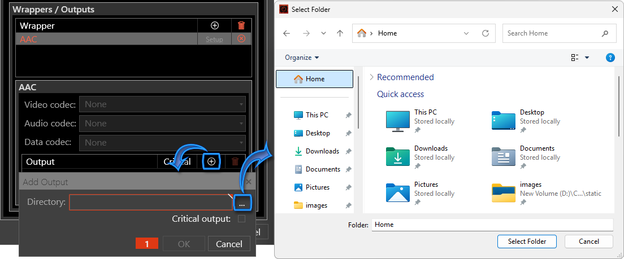Click the navigation pane scrollbar
624x259 pixels.
[358, 103]
